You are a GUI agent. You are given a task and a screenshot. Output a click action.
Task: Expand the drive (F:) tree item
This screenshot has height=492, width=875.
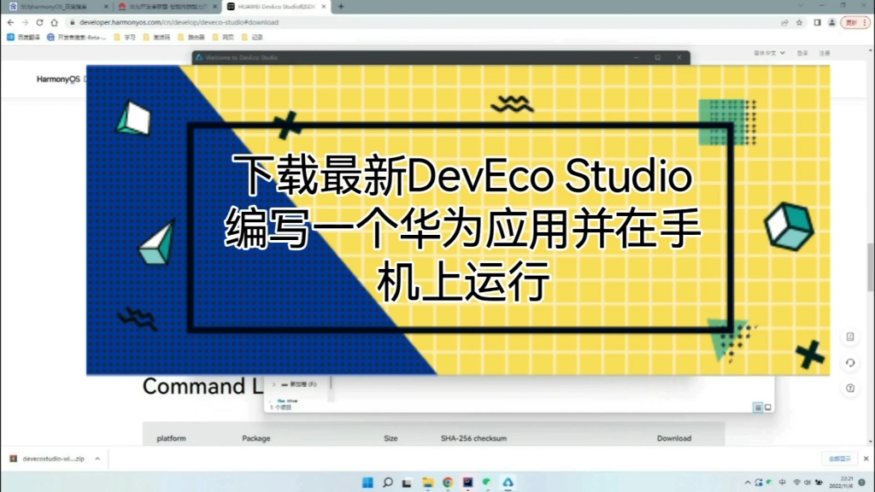tap(273, 384)
